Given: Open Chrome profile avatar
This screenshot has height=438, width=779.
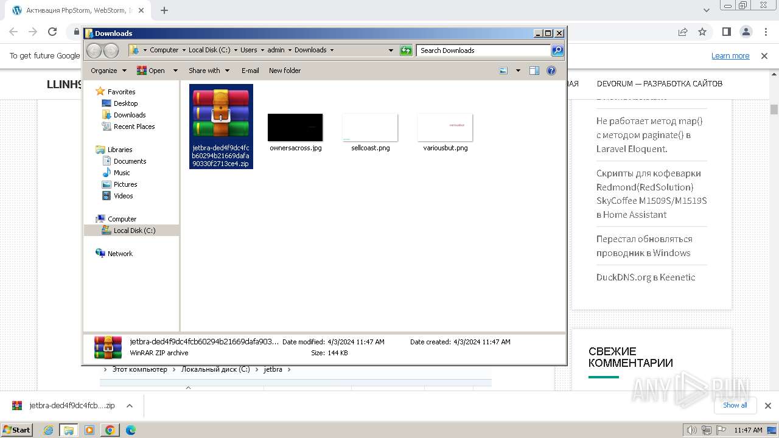Looking at the screenshot, I should tap(746, 32).
